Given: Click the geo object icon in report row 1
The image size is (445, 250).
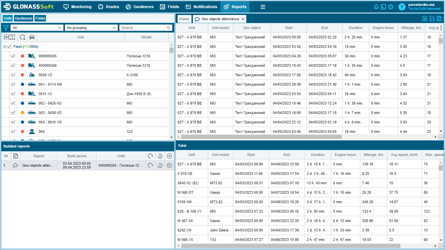Looking at the screenshot, I should 15,165.
